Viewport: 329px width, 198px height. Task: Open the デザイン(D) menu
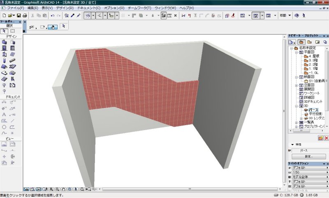point(65,8)
